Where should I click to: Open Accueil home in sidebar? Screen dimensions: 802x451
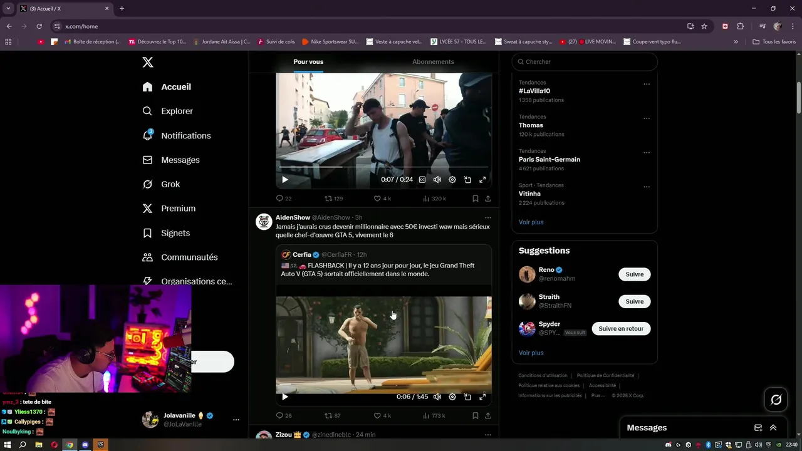[x=167, y=87]
